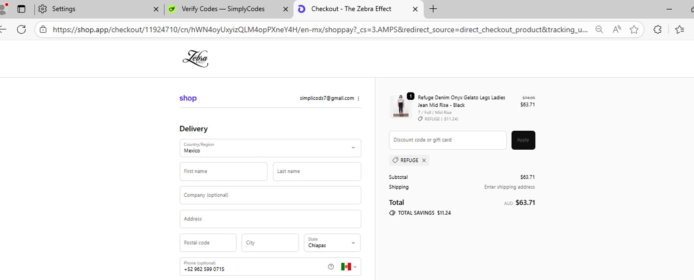Click the City input field
The image size is (694, 280).
(x=270, y=243)
